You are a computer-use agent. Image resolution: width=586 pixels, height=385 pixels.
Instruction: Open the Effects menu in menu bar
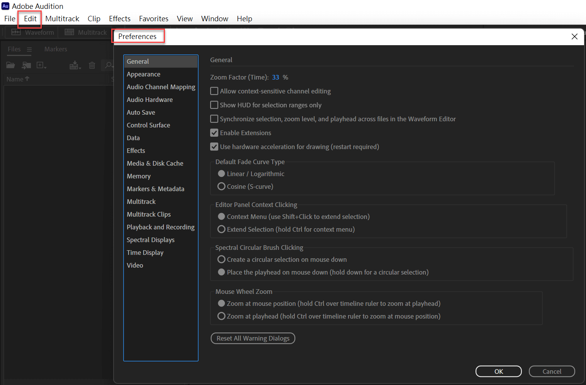pyautogui.click(x=120, y=19)
